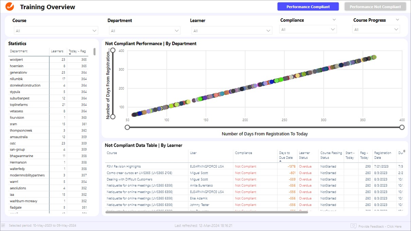The height and width of the screenshot is (231, 411).
Task: Switch to Performance Compliant view
Action: click(308, 7)
